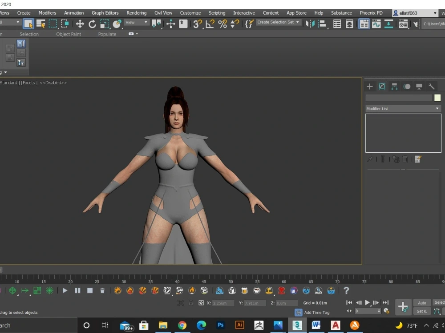Open the Create command panel tab
Image resolution: width=445 pixels, height=333 pixels.
pos(369,87)
